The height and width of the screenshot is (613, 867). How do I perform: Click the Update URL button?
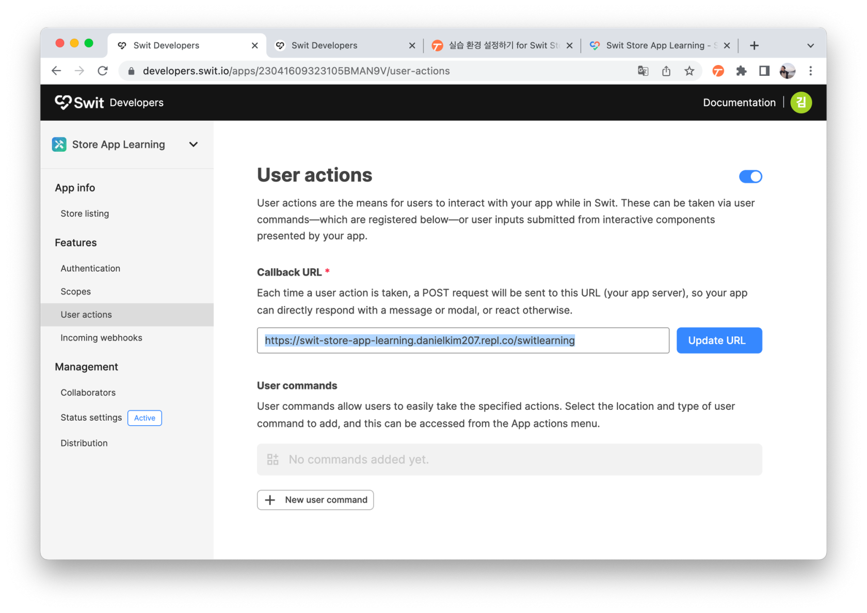pyautogui.click(x=719, y=341)
